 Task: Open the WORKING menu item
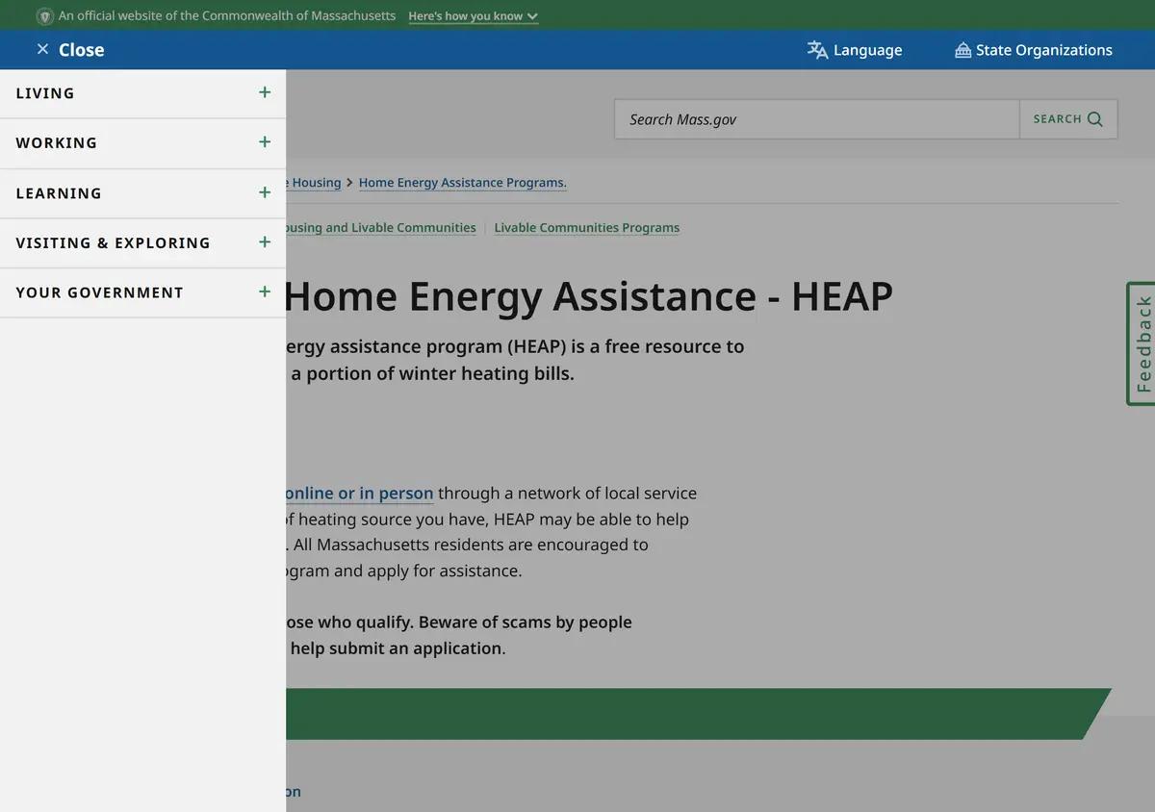tap(142, 143)
